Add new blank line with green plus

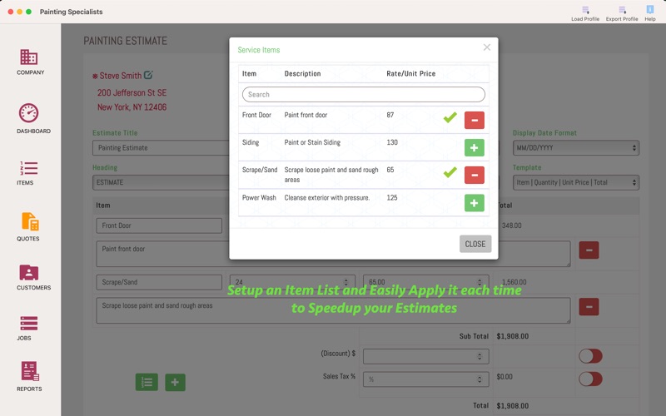(175, 382)
